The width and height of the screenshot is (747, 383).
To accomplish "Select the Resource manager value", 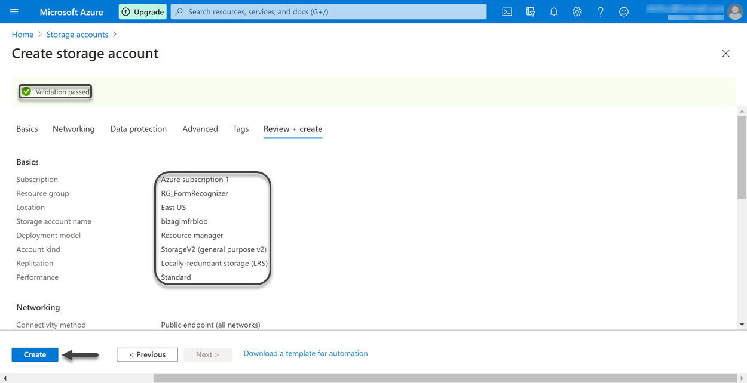I will tap(192, 236).
